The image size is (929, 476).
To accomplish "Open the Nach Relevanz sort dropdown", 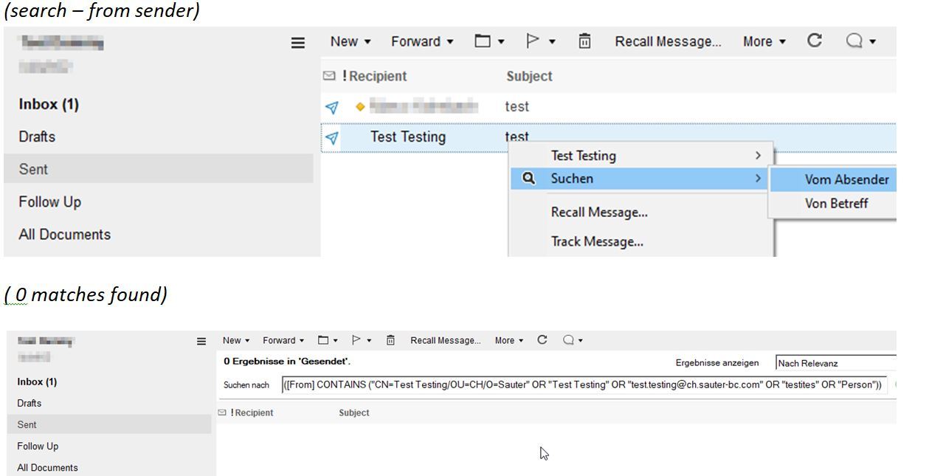I will click(x=835, y=363).
